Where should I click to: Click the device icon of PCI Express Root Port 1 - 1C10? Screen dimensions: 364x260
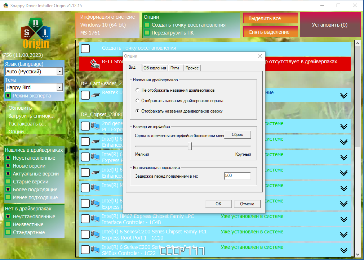95,234
